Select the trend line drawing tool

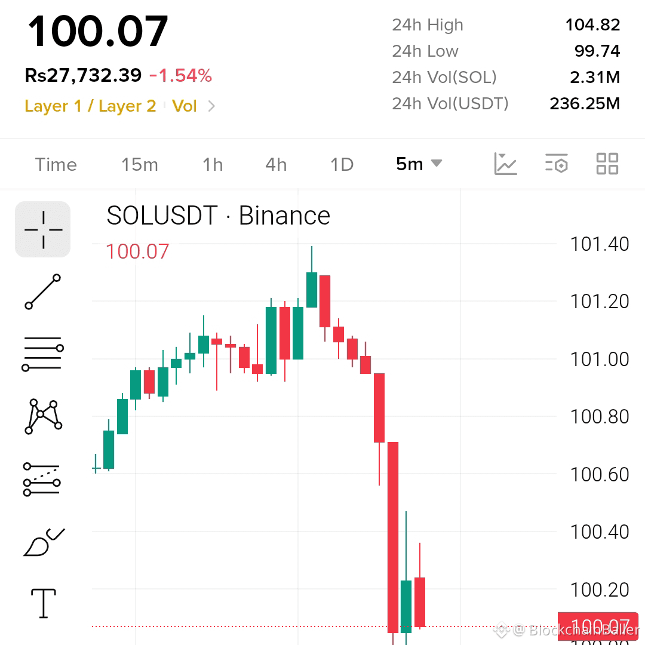[x=43, y=291]
